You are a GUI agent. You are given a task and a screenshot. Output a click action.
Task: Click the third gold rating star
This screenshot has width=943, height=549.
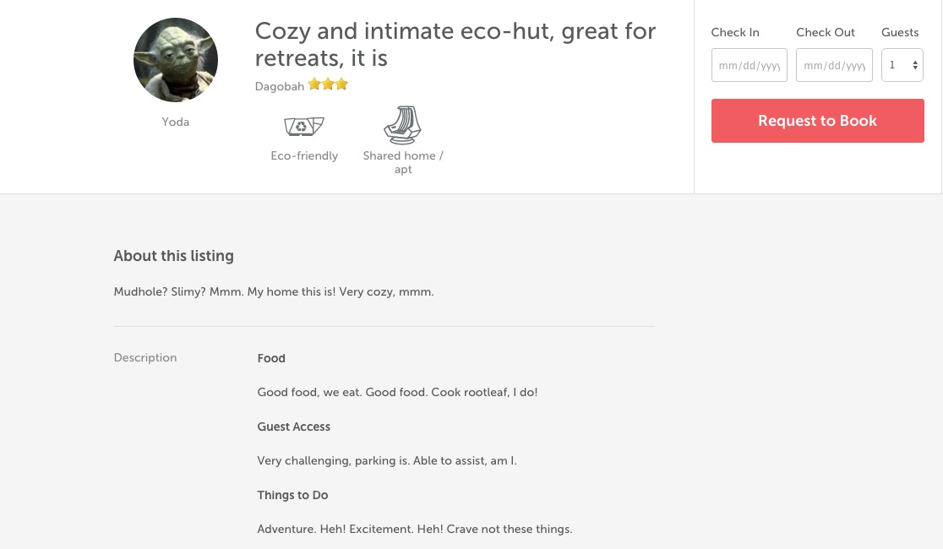tap(341, 84)
